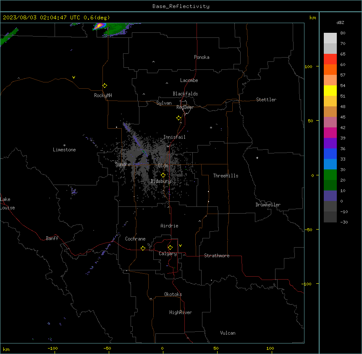Click the red swatch between 65 and 60 dBZ
The height and width of the screenshot is (354, 362).
330,59
